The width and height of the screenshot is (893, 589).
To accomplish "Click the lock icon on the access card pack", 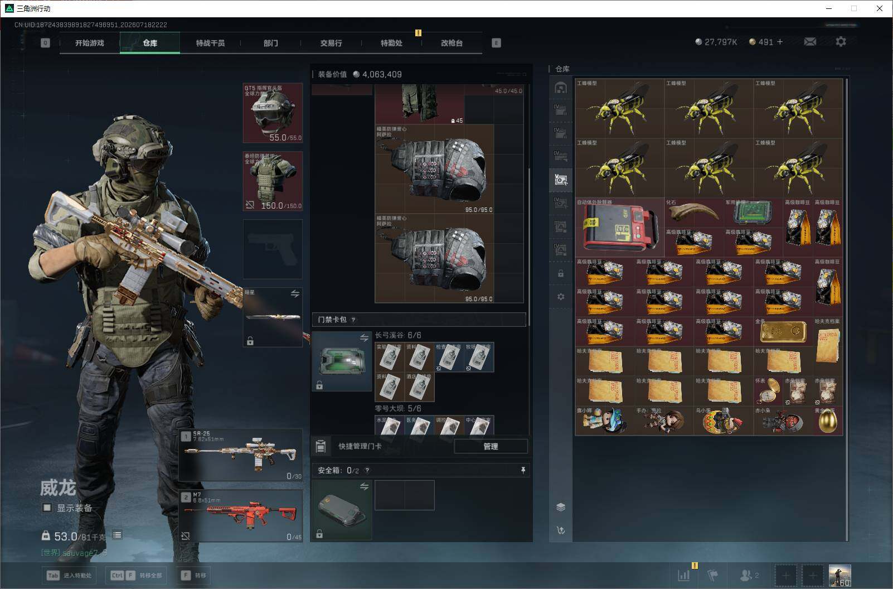I will click(319, 385).
